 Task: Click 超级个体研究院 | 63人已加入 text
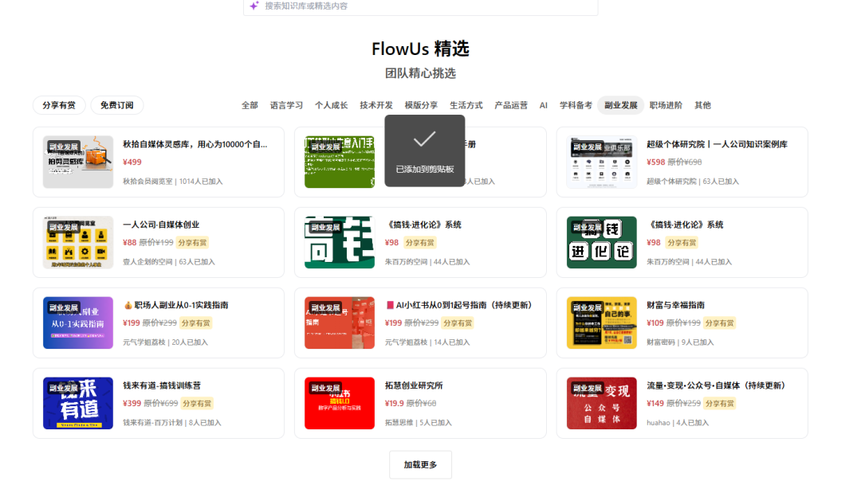pyautogui.click(x=693, y=181)
